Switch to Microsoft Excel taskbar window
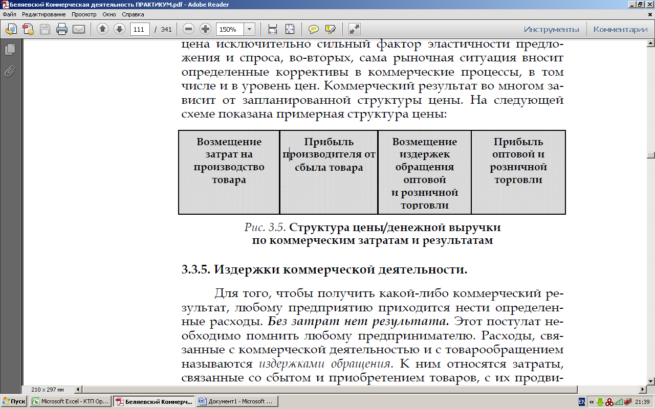The height and width of the screenshot is (409, 655). [71, 401]
